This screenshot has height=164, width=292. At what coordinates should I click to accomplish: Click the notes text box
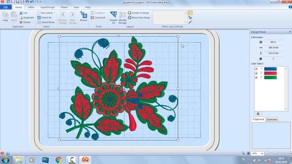[169, 18]
